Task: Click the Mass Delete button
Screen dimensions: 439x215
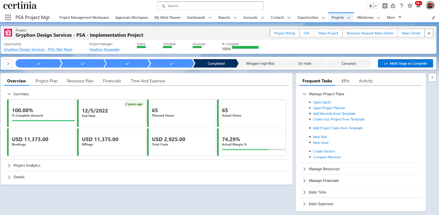Action: click(x=411, y=33)
